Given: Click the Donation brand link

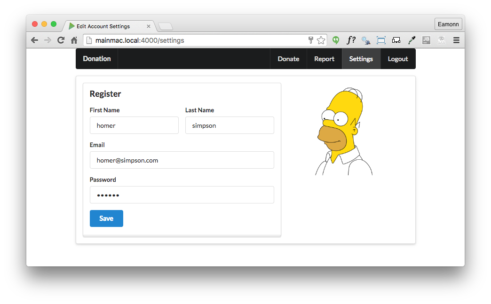Looking at the screenshot, I should click(97, 59).
